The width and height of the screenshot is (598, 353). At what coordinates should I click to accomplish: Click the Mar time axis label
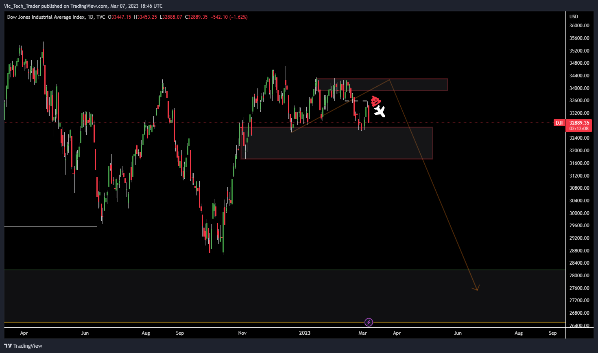click(362, 333)
